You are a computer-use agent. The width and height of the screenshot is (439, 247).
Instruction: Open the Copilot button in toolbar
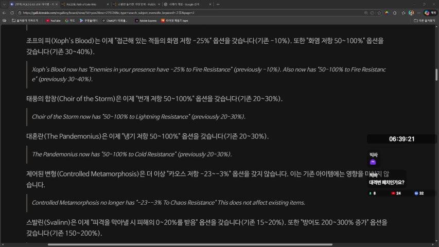click(x=430, y=12)
